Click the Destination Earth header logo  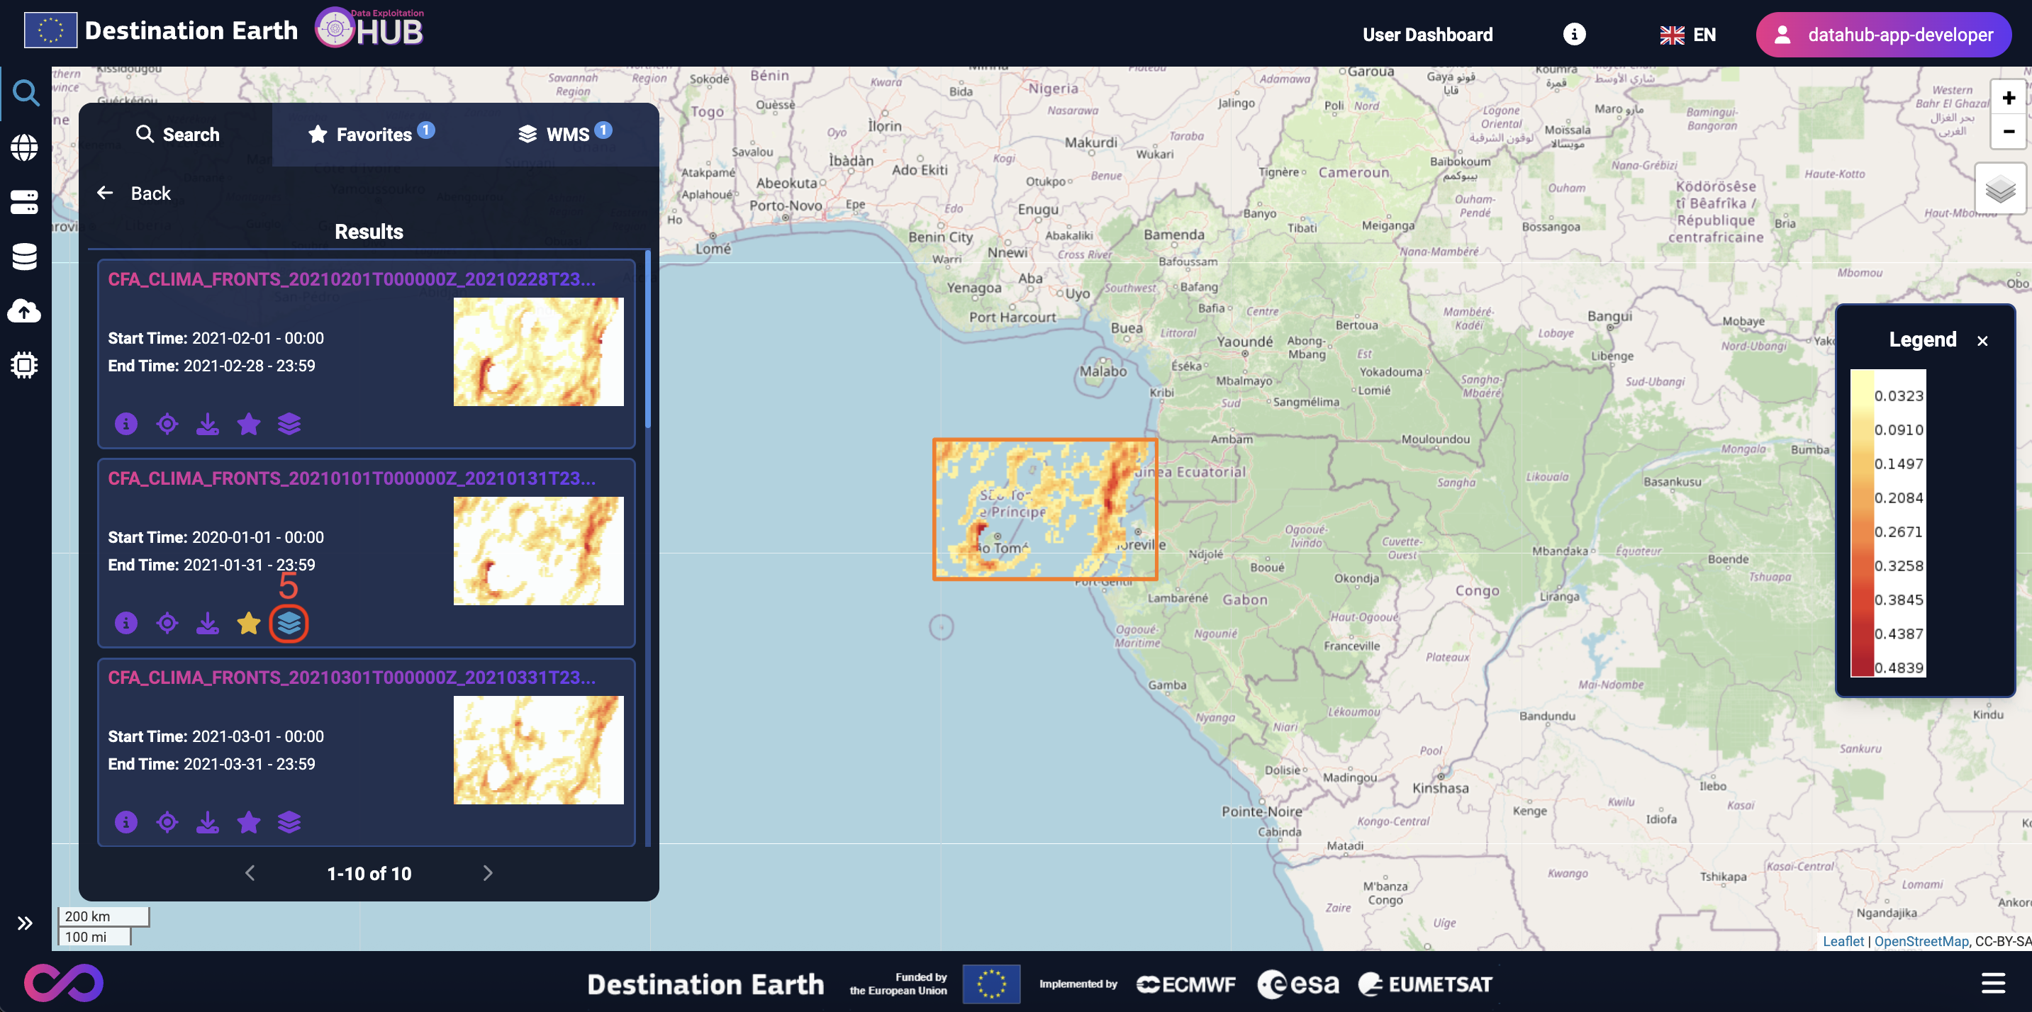162,30
